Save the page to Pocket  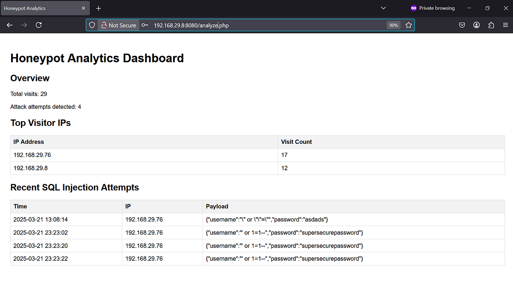[x=462, y=25]
